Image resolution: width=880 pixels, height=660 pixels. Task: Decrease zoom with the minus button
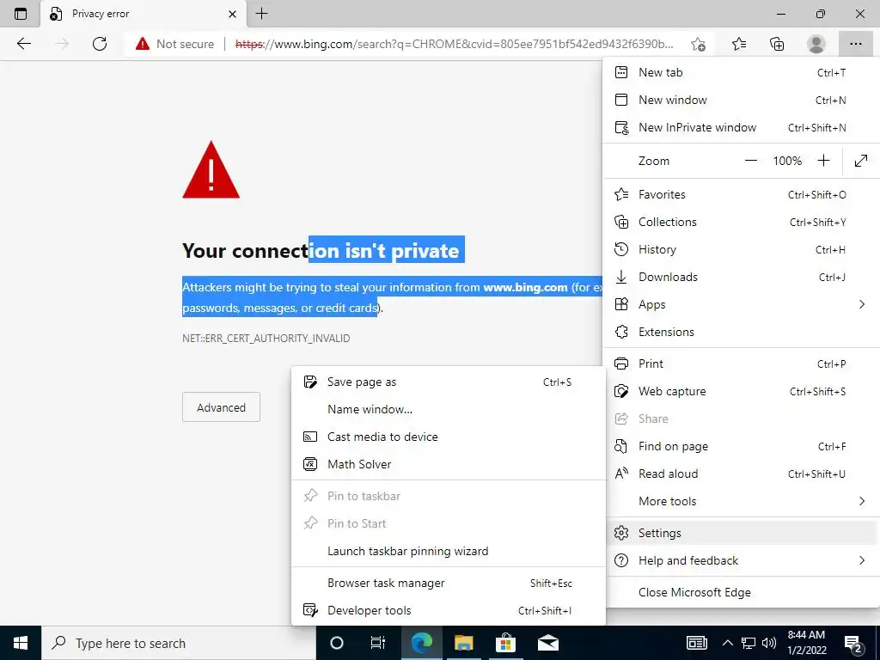pyautogui.click(x=751, y=161)
